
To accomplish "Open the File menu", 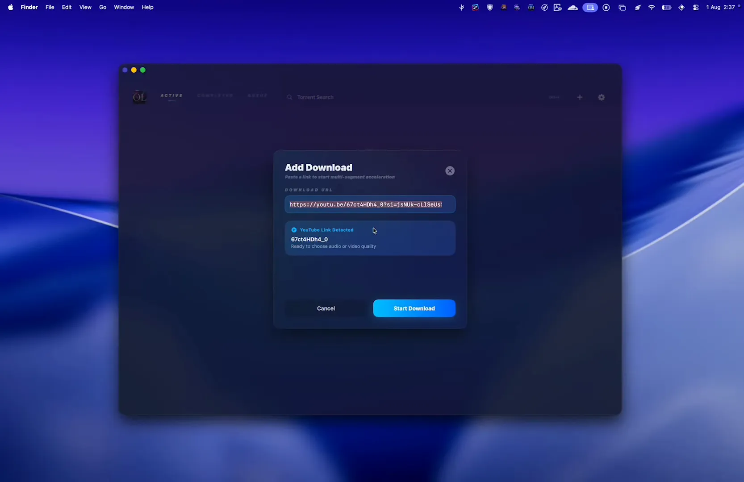I will (50, 7).
